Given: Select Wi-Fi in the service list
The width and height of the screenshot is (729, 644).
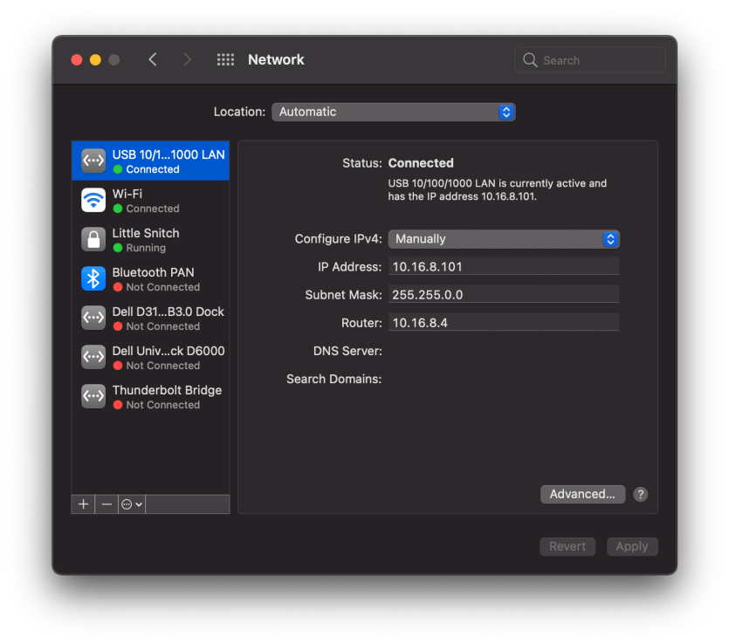Looking at the screenshot, I should (x=150, y=200).
